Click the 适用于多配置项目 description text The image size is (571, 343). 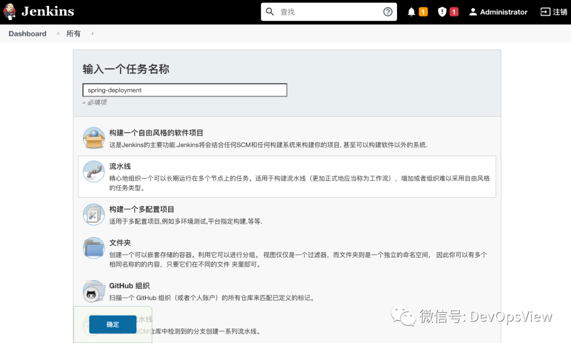pyautogui.click(x=186, y=221)
